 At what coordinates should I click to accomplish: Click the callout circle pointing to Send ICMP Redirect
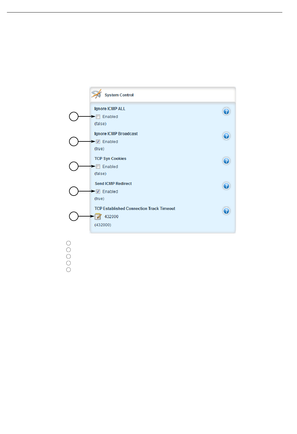pyautogui.click(x=74, y=191)
